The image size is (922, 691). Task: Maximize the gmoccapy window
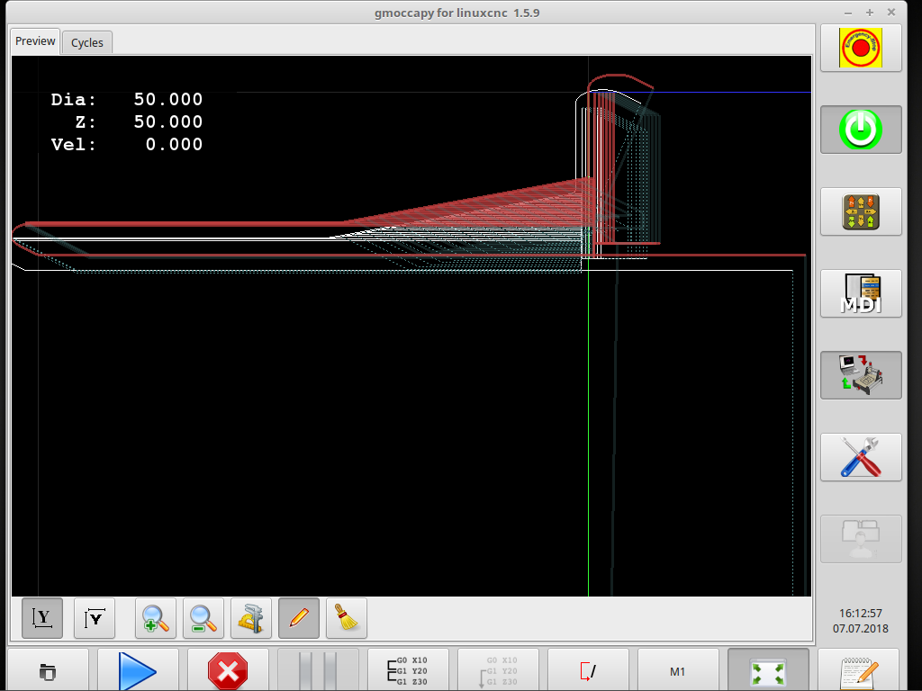click(x=870, y=13)
